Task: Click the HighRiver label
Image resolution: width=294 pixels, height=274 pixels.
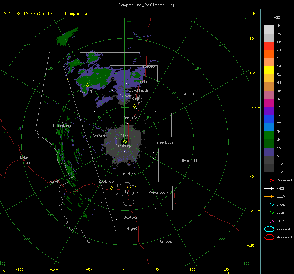Action: click(135, 229)
